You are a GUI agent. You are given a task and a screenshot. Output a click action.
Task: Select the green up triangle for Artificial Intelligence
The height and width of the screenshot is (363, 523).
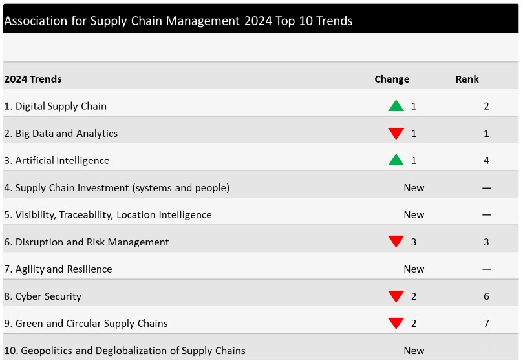point(396,160)
